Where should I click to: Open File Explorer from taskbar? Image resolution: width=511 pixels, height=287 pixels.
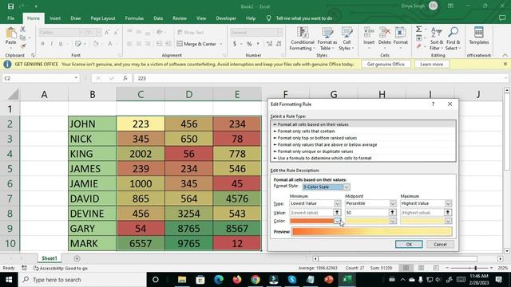point(182,280)
